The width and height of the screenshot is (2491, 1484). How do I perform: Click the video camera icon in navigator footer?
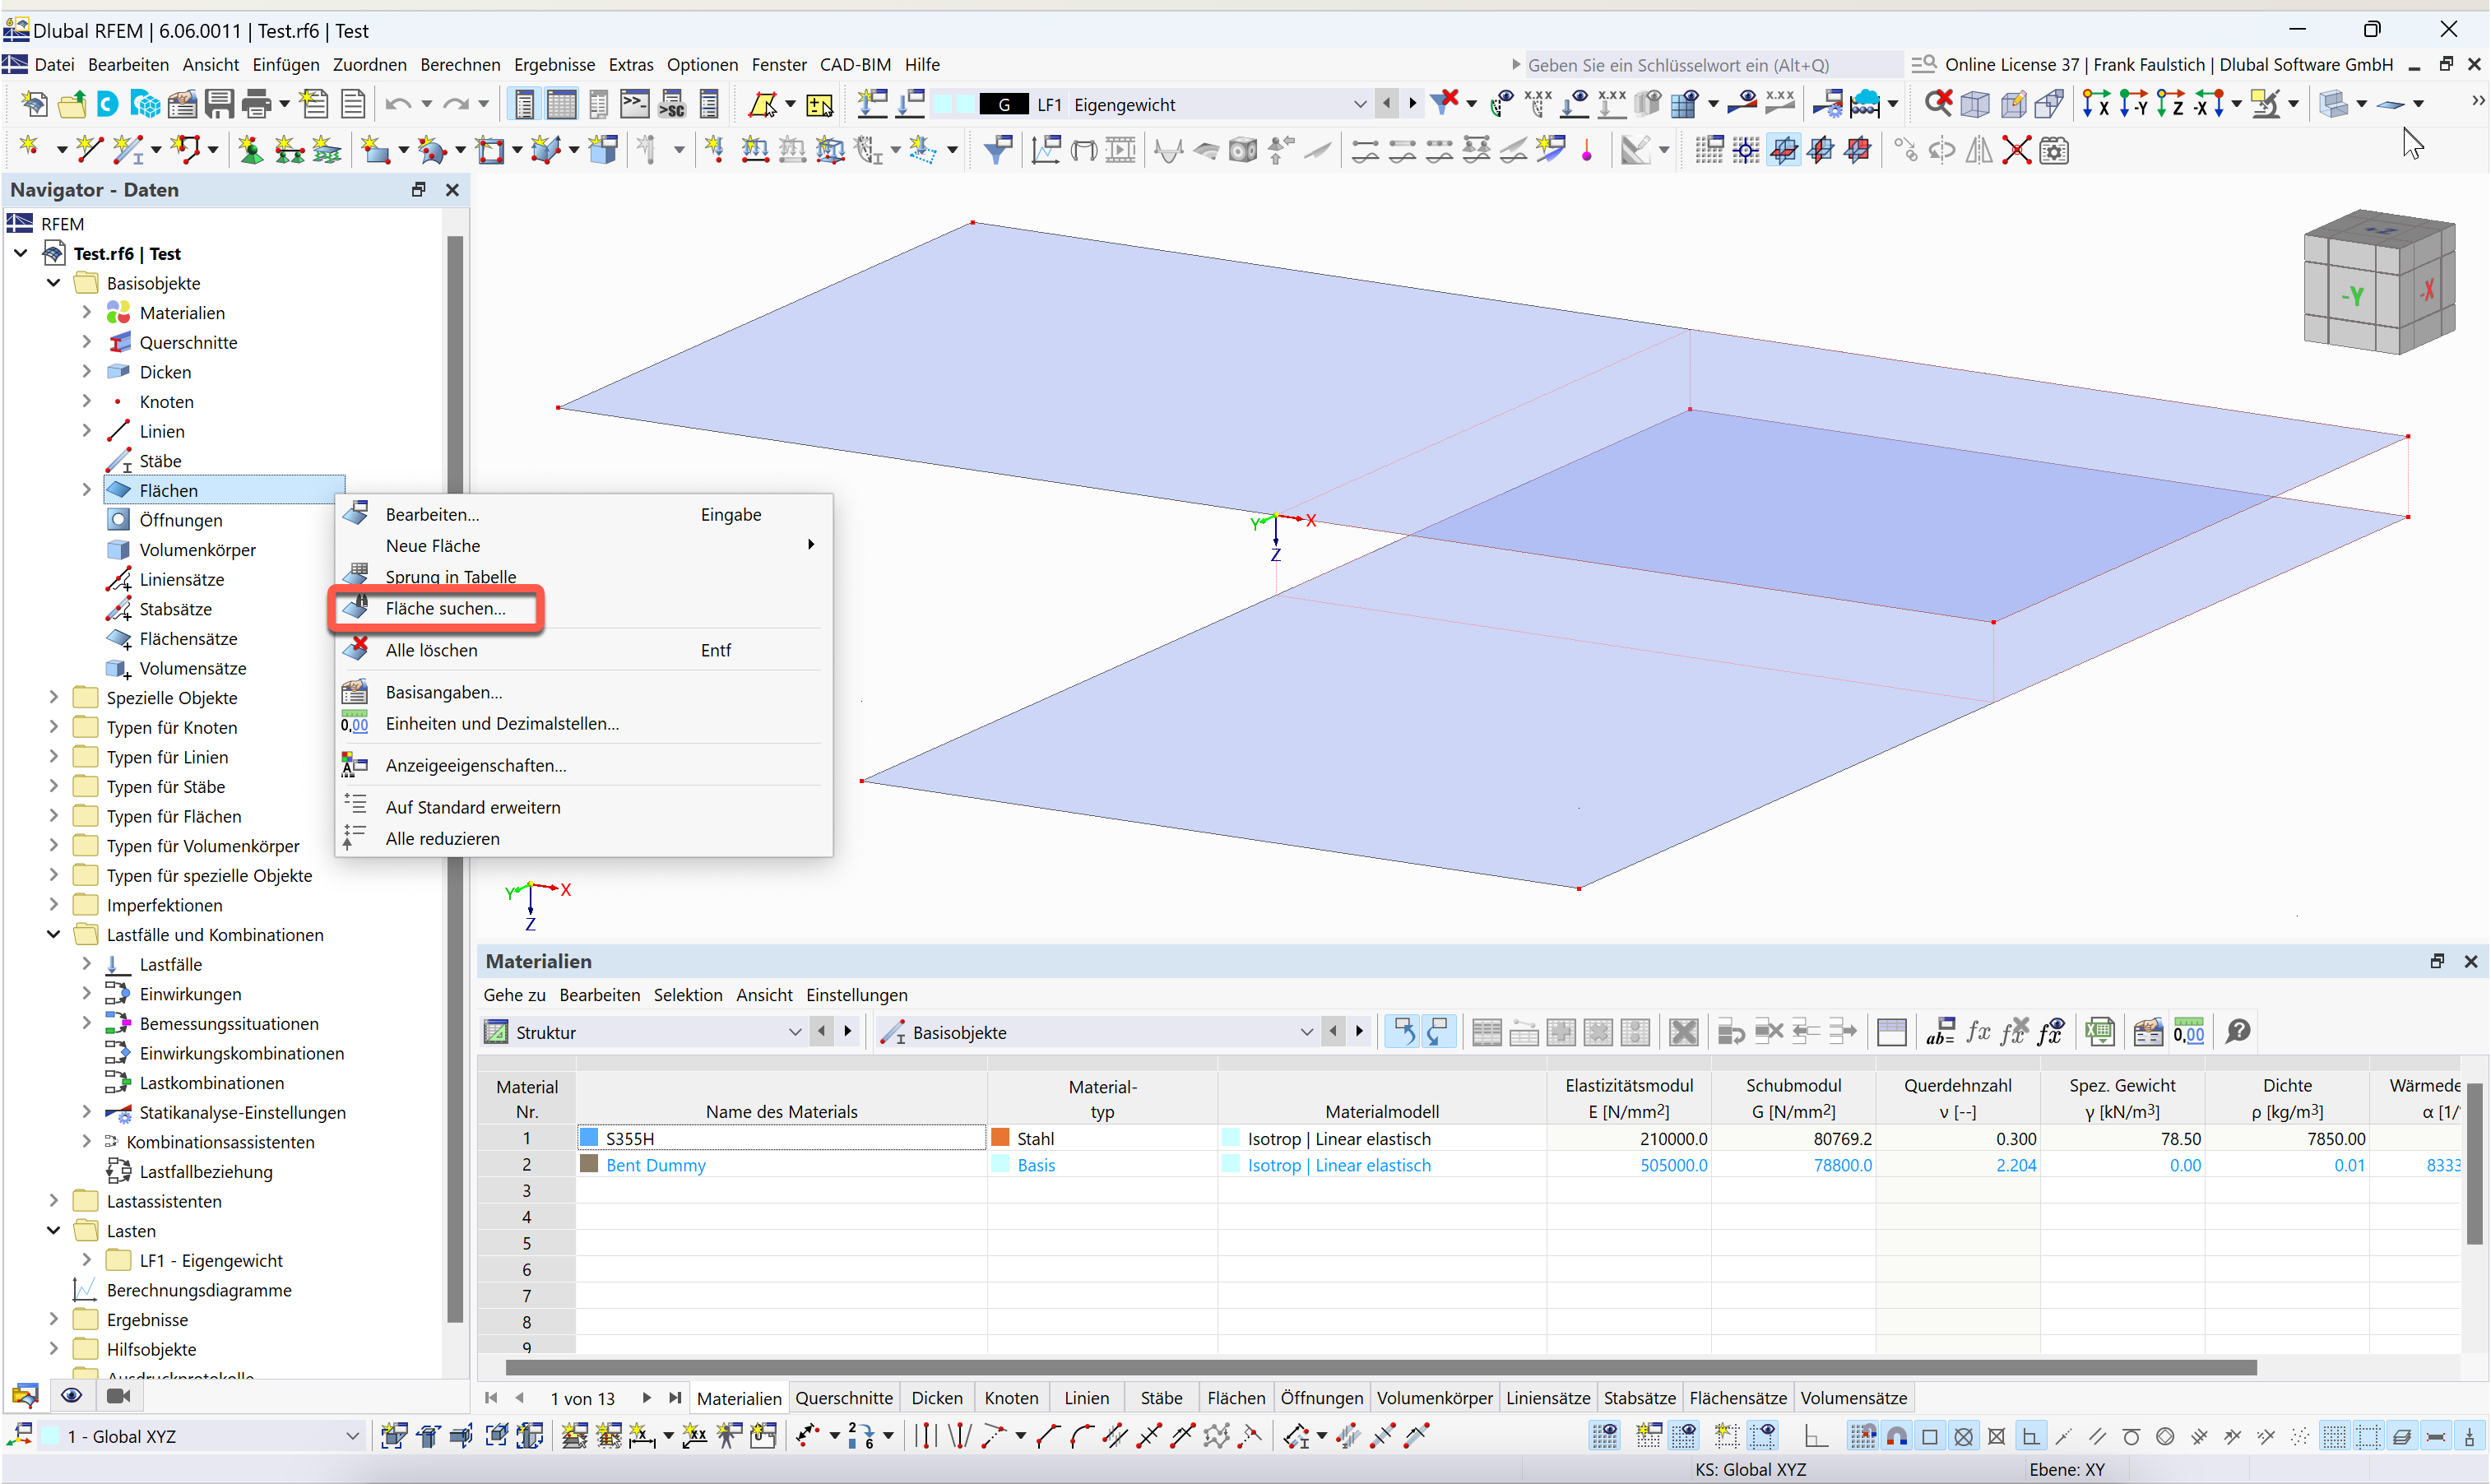click(x=118, y=1395)
